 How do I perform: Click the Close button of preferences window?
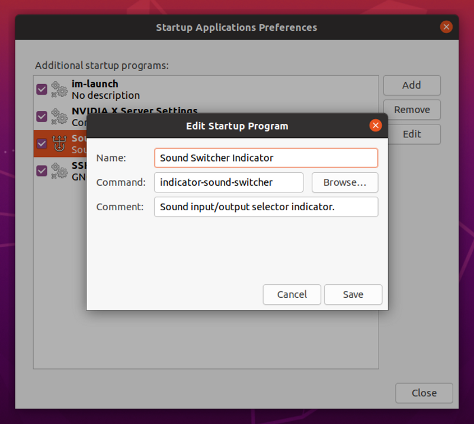(x=424, y=393)
